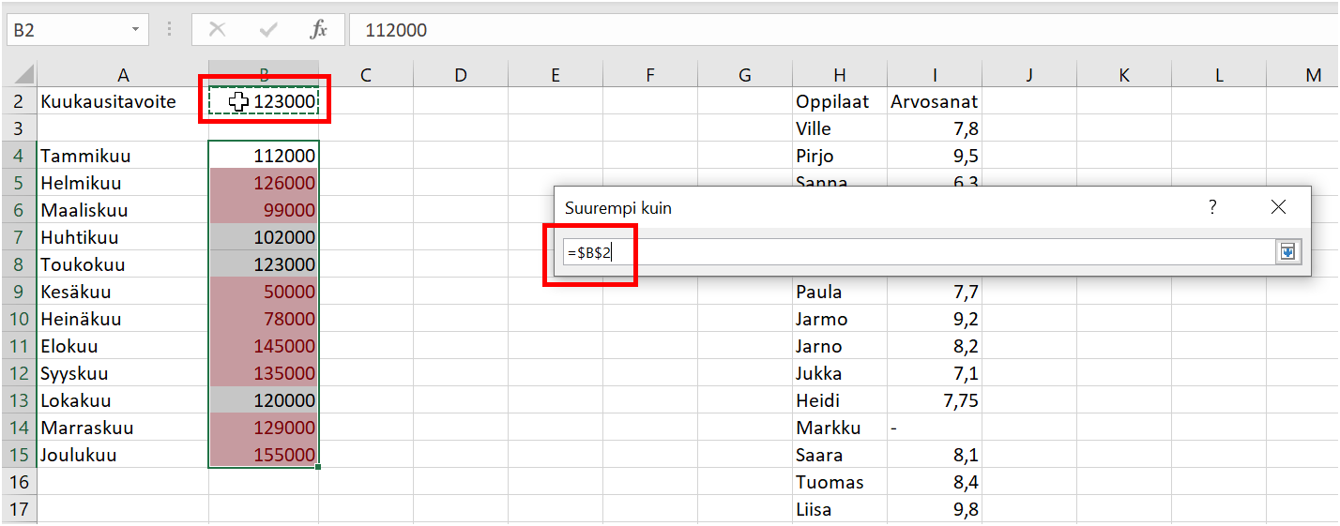Screen dimensions: 1340x526
Task: Click the Pirjo cell
Action: pyautogui.click(x=840, y=156)
